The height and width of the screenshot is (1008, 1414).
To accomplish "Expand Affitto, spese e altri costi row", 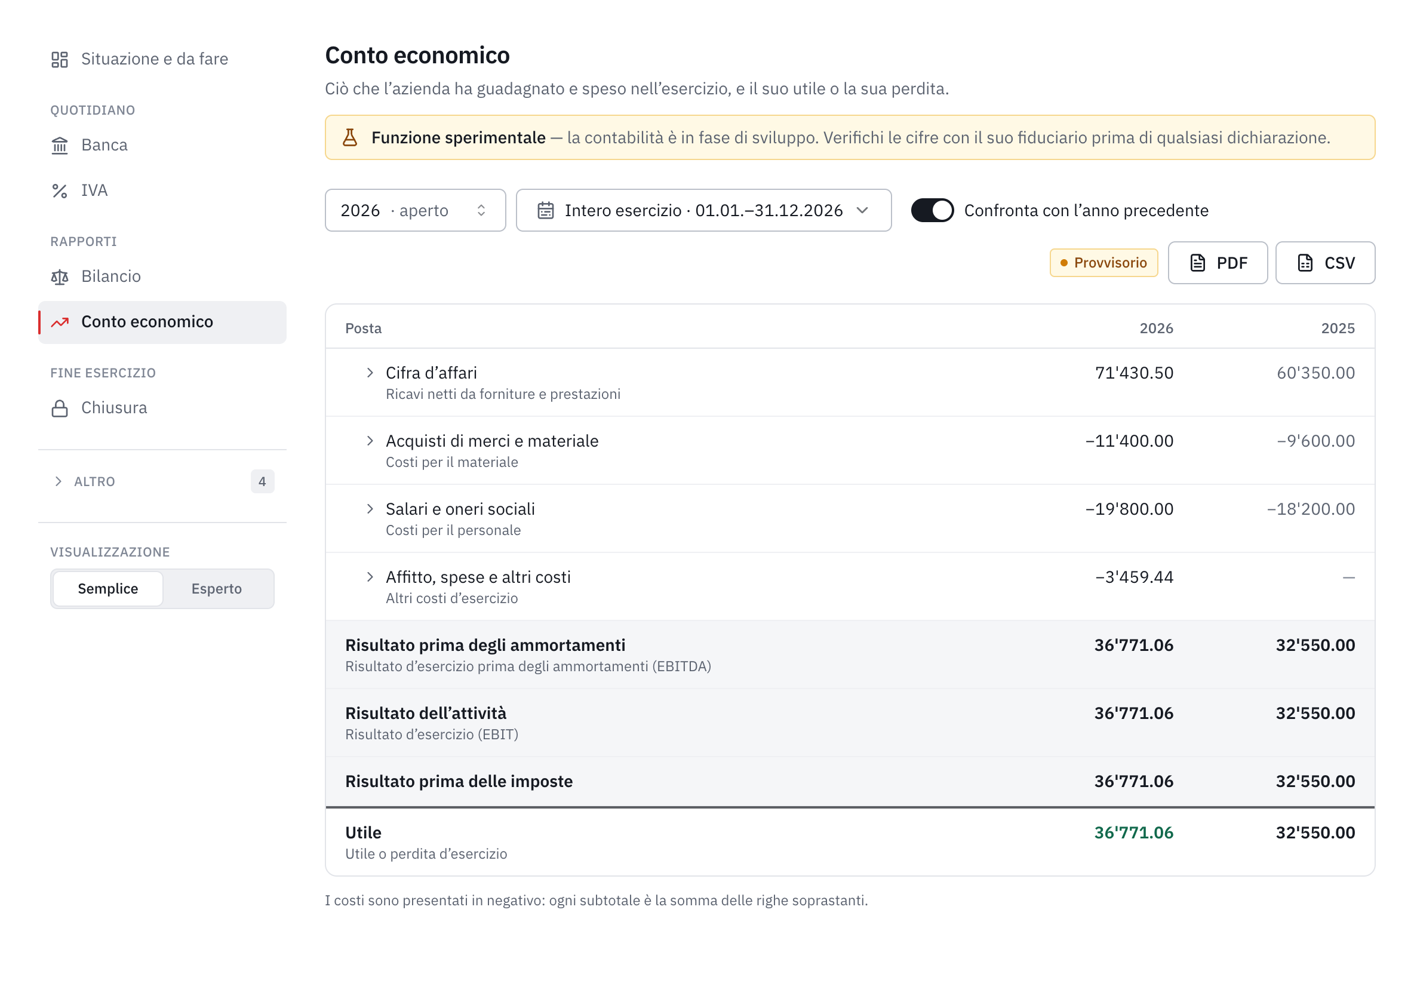I will [x=370, y=577].
